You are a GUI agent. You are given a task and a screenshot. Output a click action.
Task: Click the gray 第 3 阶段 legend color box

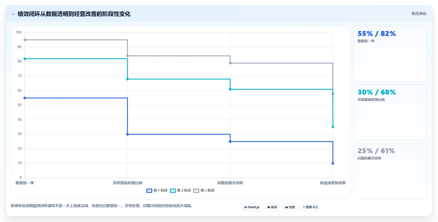pyautogui.click(x=196, y=191)
